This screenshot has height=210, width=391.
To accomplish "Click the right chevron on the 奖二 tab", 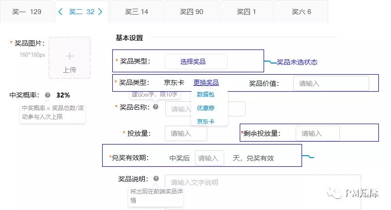I will pos(100,12).
